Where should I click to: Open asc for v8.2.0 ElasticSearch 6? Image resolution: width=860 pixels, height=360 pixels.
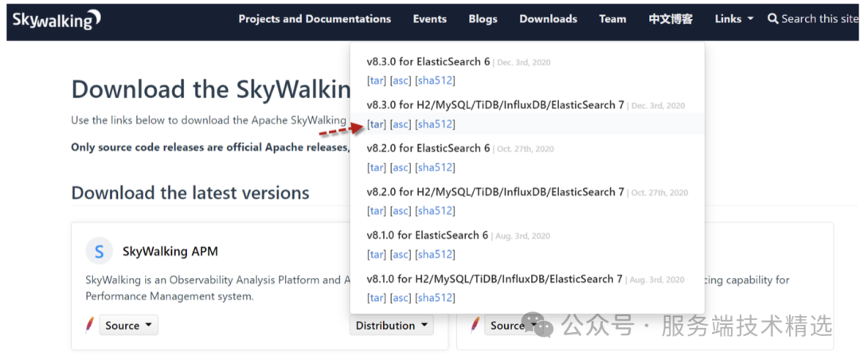[401, 167]
